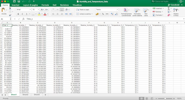Click the 000 thousands separator icon
This screenshot has height=100, width=185.
107,14
